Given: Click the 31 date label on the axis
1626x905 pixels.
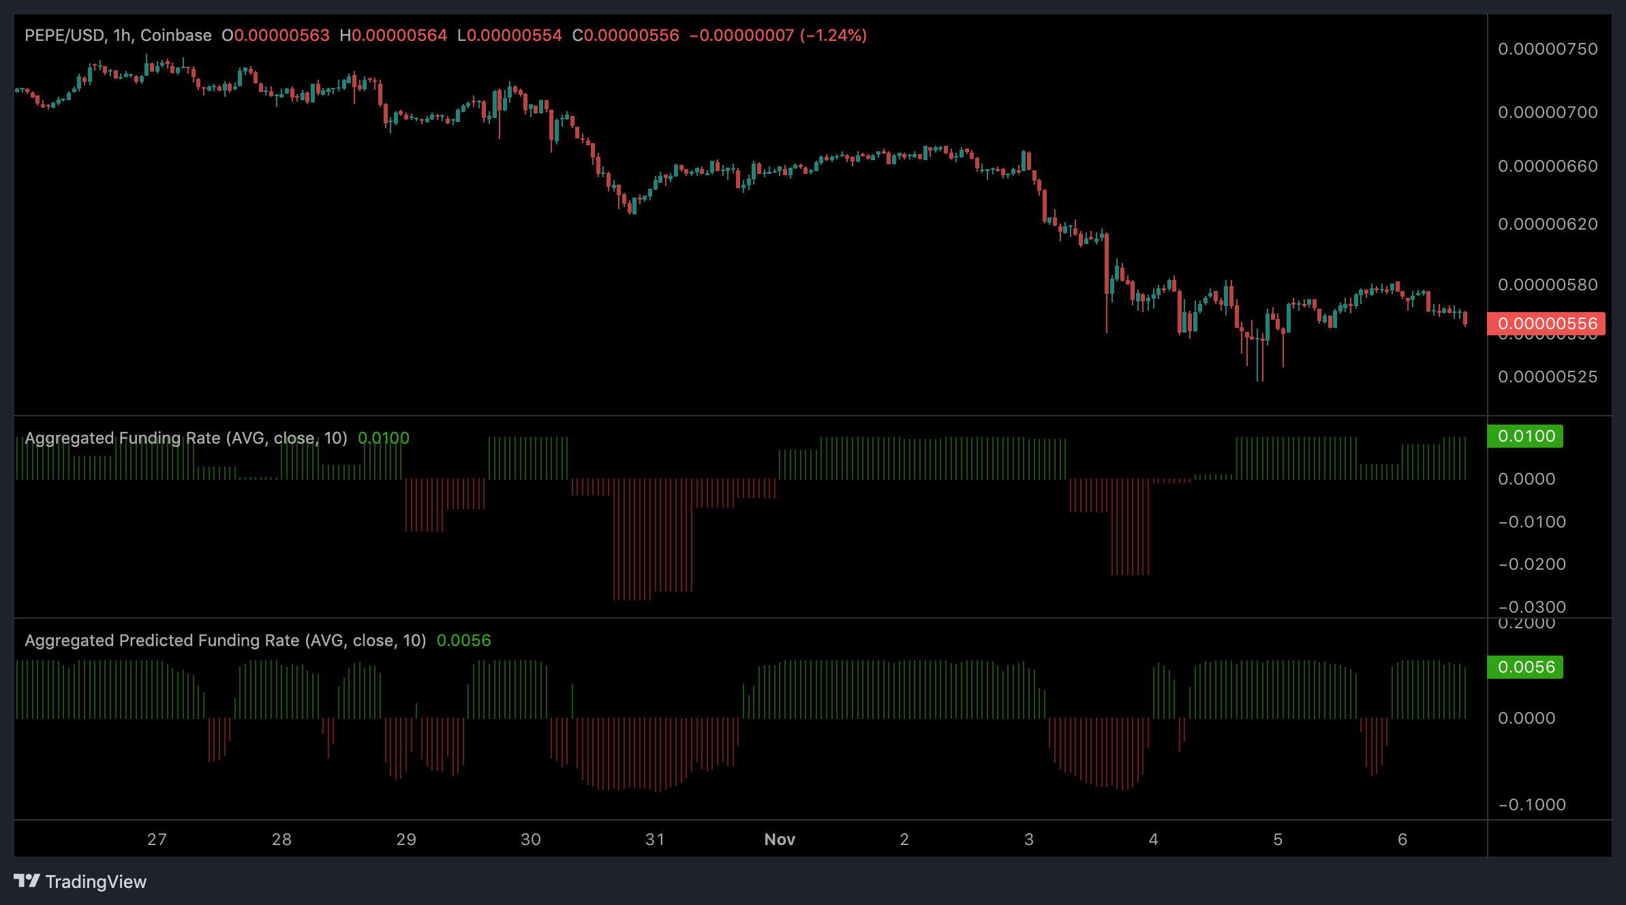Looking at the screenshot, I should pyautogui.click(x=654, y=840).
